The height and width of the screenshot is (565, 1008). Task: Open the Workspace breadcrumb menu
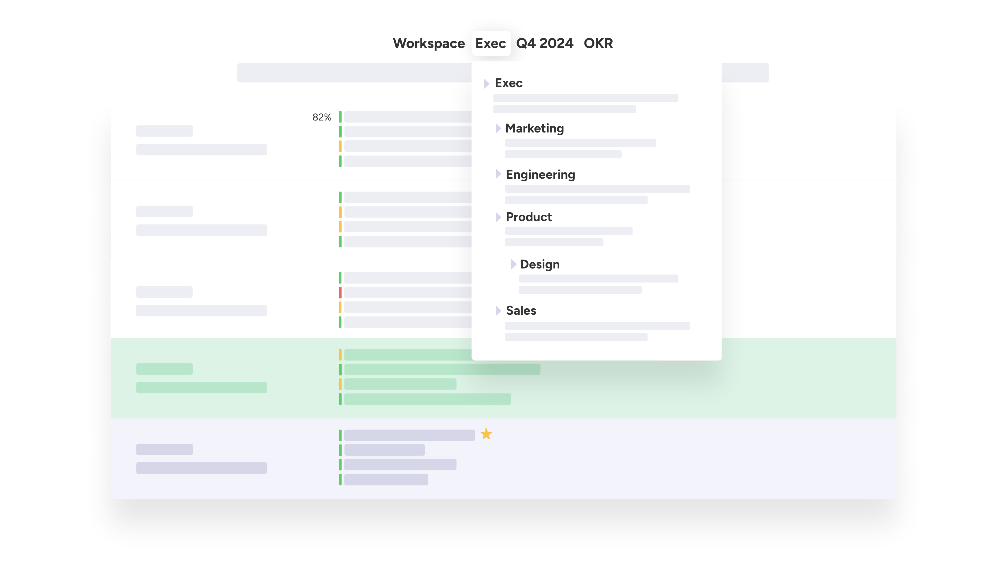point(429,43)
